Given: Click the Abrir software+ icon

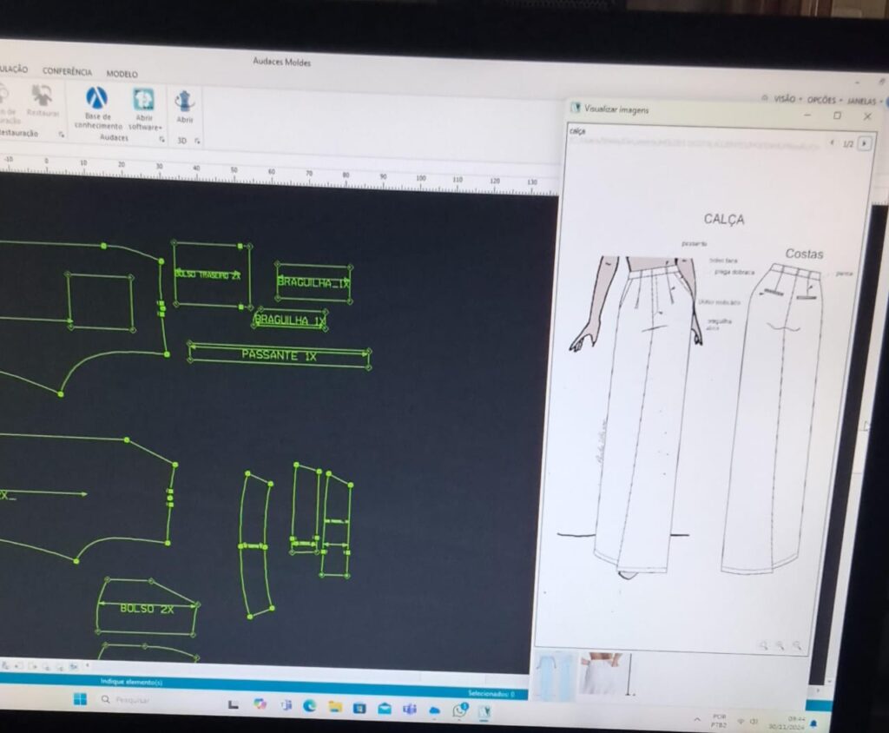Looking at the screenshot, I should pos(144,101).
